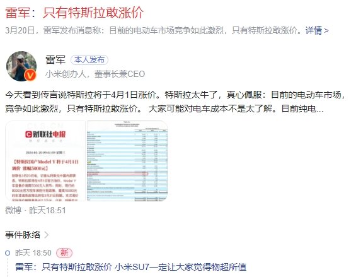The width and height of the screenshot is (356, 277).
Task: Open the 详情 details link
Action: click(x=317, y=30)
